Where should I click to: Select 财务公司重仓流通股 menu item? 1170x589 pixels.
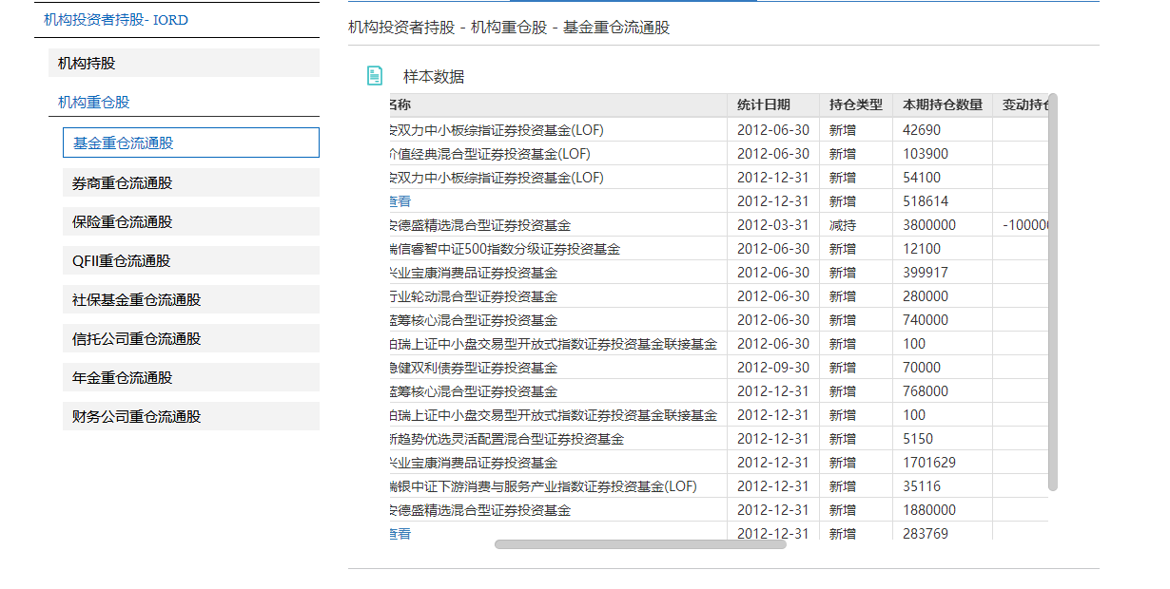coord(191,416)
